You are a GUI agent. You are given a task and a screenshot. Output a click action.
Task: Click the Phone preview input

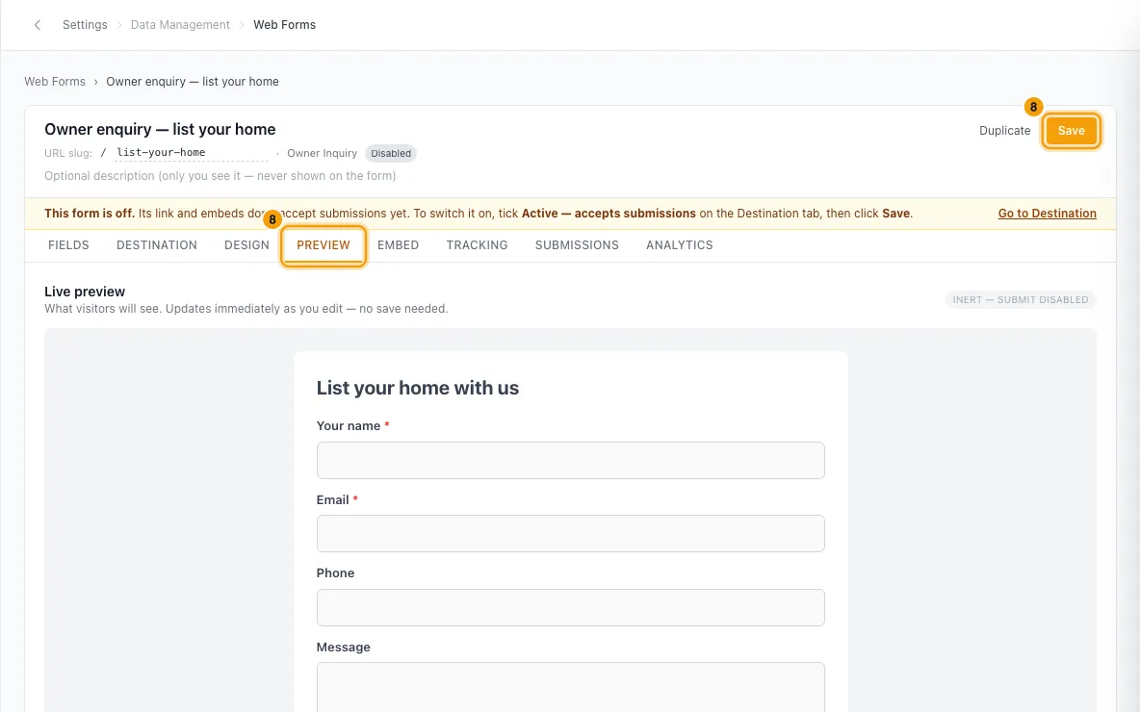571,607
